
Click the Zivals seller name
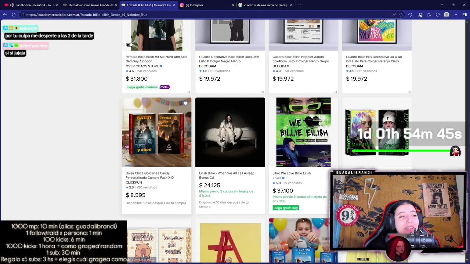coord(277,178)
